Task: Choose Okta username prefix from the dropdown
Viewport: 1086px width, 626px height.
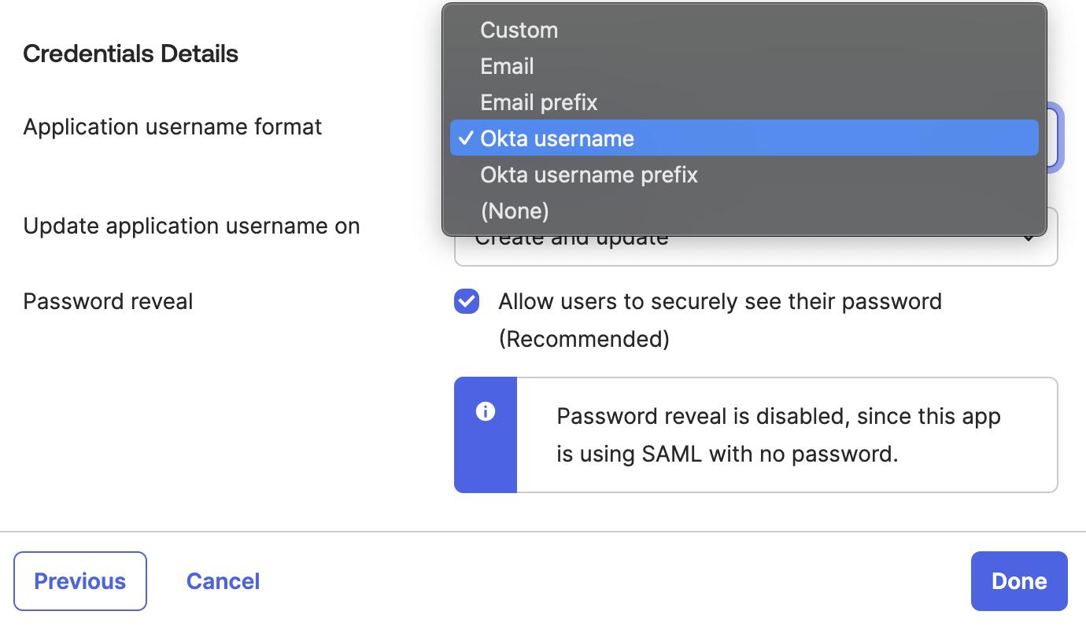Action: tap(589, 175)
